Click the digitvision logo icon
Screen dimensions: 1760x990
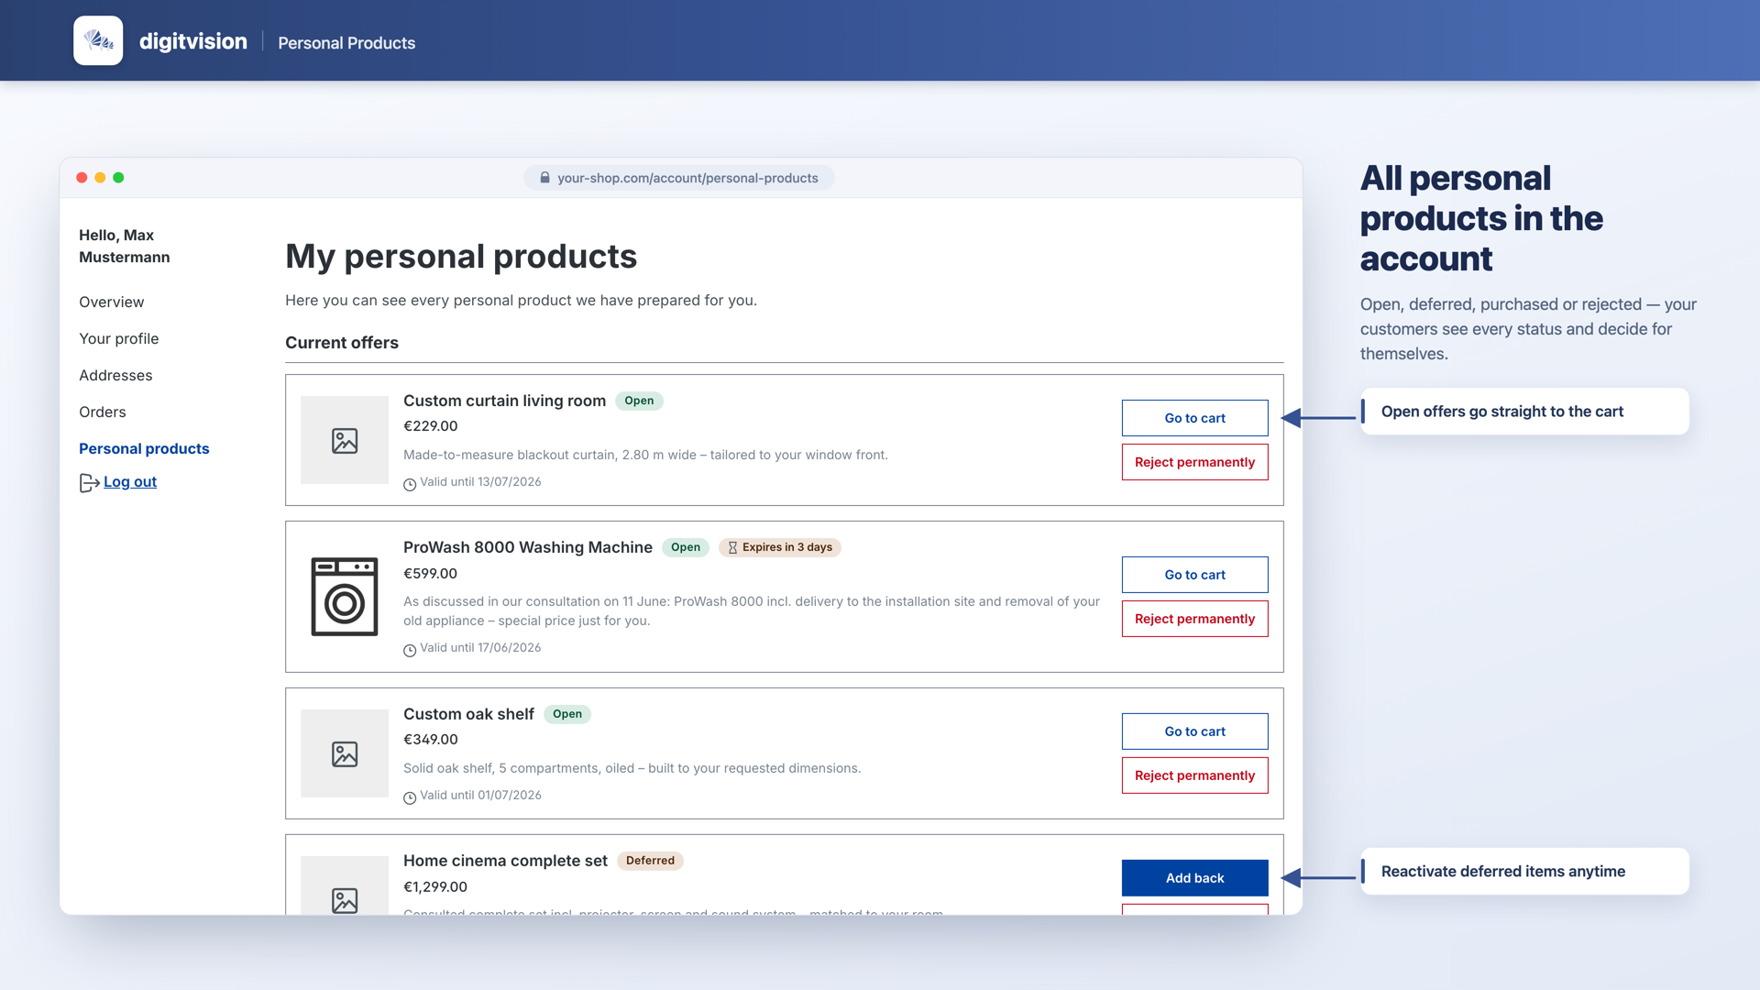[x=98, y=40]
